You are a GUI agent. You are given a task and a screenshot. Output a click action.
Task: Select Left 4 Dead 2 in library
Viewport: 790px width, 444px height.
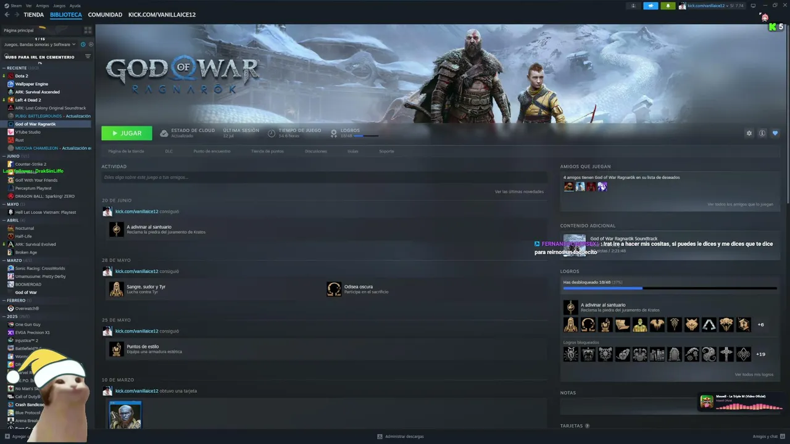pos(28,100)
